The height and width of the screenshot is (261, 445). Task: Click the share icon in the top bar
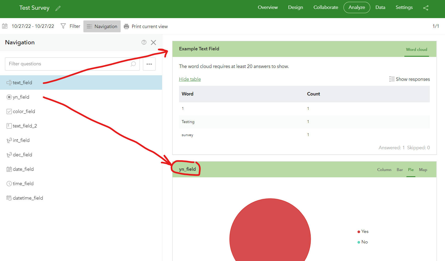click(426, 8)
